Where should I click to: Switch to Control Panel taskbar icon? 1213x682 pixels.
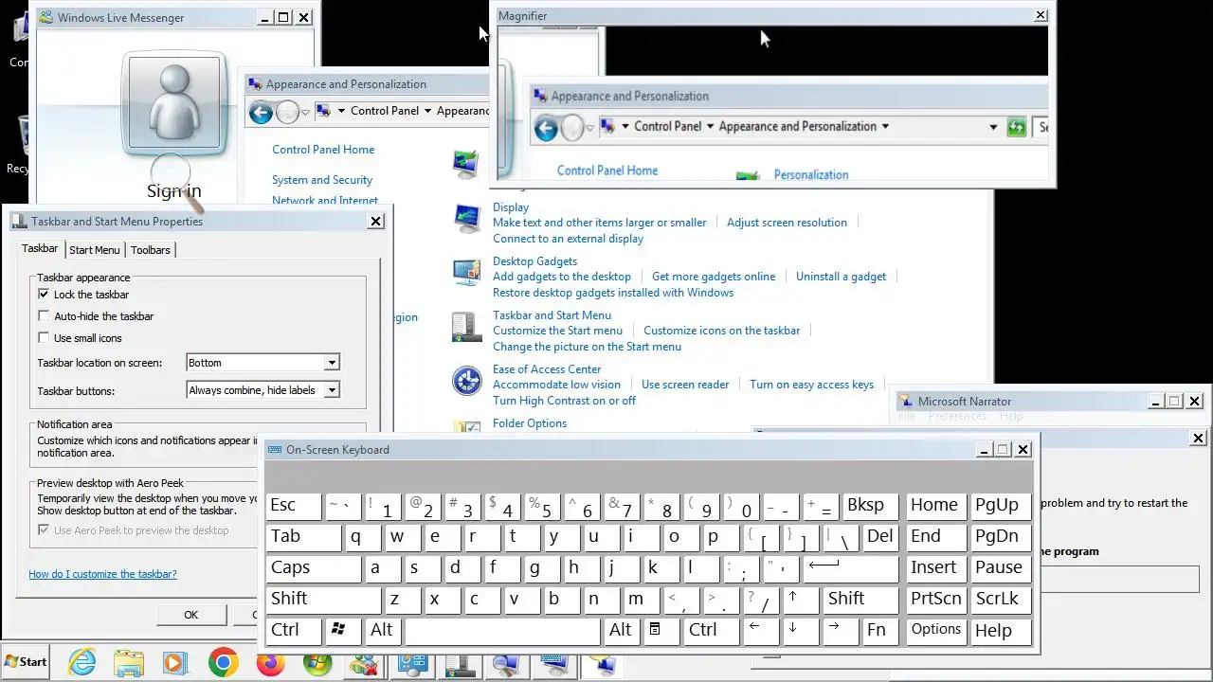tap(412, 665)
